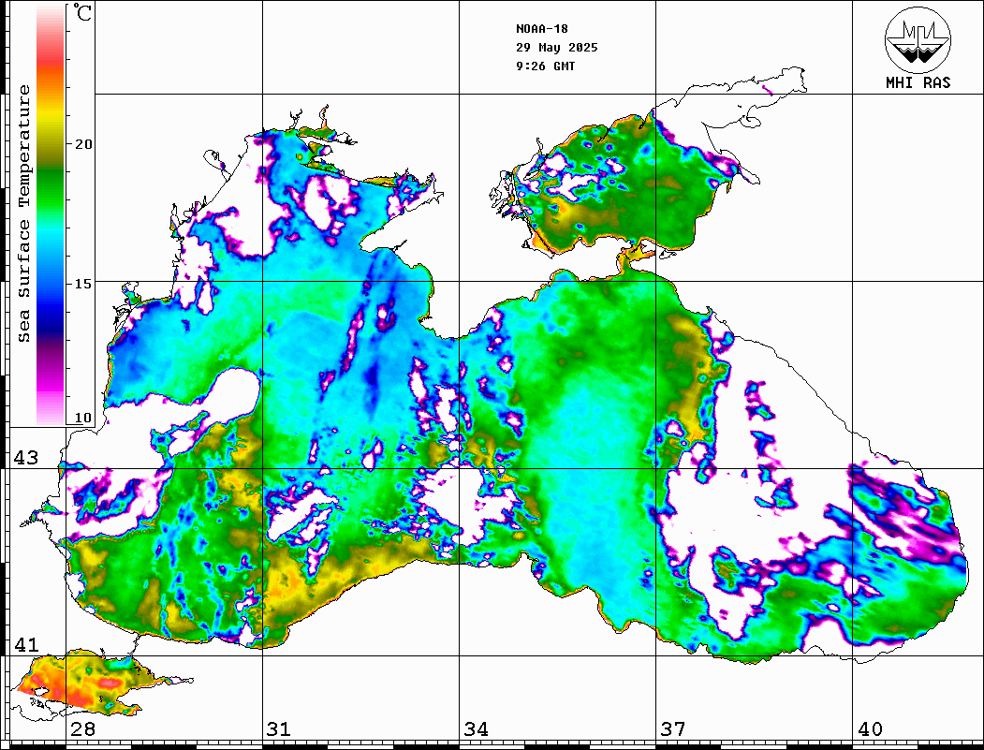Click the latitude label "41"

click(x=26, y=644)
